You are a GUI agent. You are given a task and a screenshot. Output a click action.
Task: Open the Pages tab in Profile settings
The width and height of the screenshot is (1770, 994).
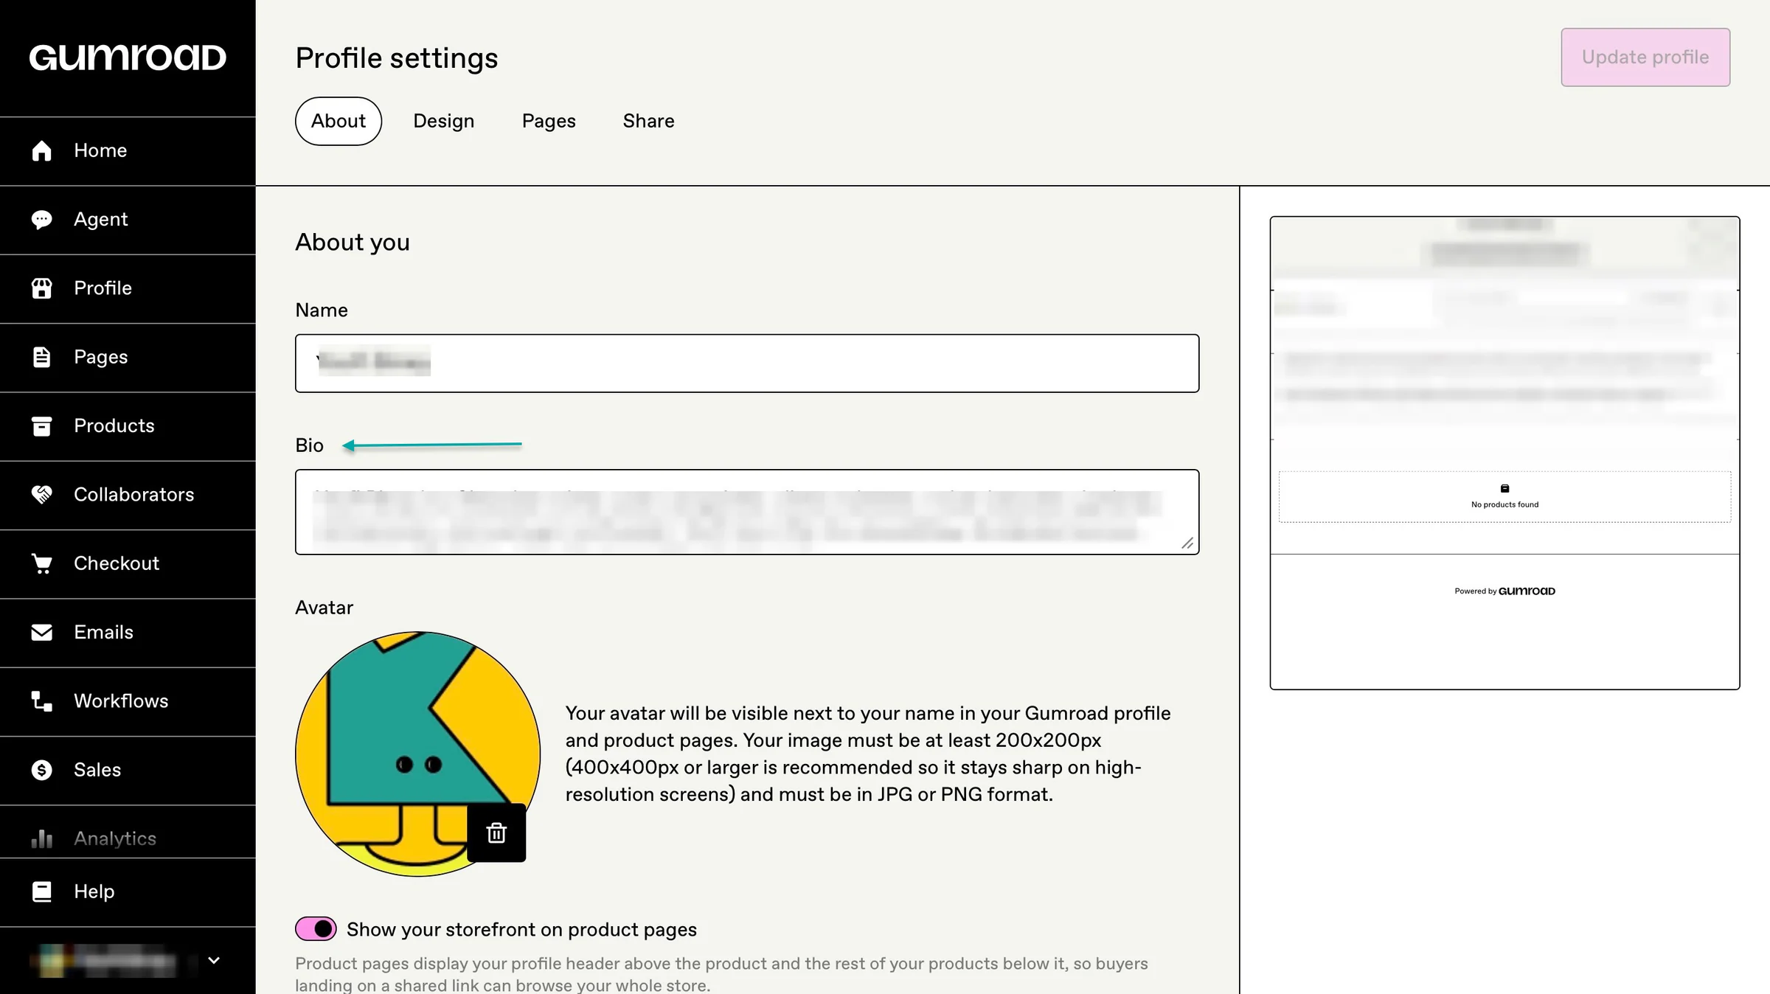pos(549,121)
